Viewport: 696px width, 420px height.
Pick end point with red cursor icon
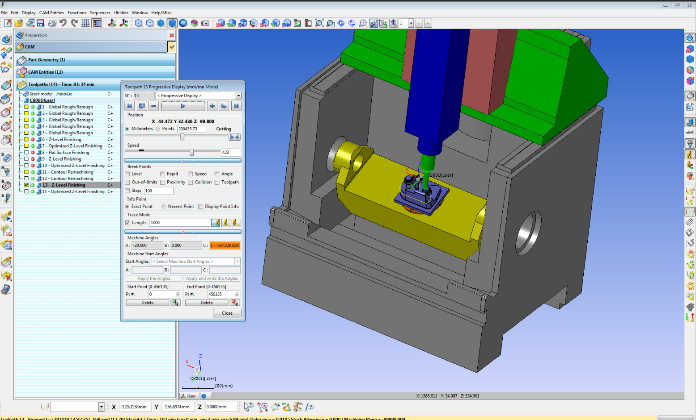pyautogui.click(x=235, y=303)
